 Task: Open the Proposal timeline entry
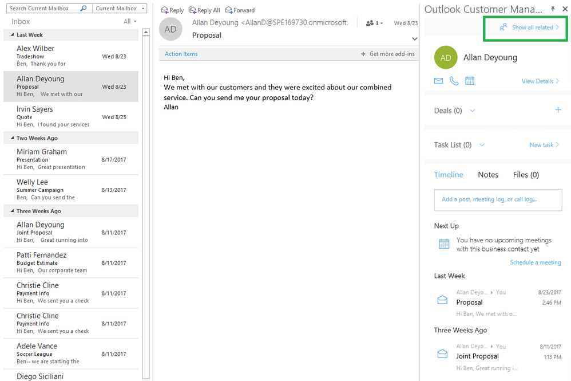498,303
